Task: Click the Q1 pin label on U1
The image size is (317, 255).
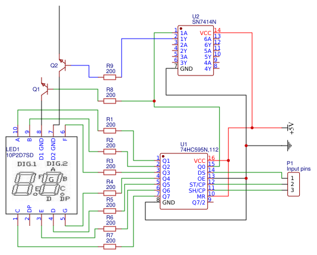Action: coord(166,161)
